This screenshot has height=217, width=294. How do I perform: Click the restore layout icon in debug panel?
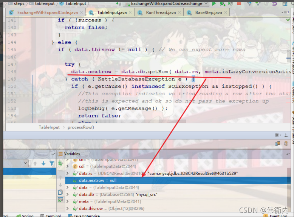click(277, 144)
